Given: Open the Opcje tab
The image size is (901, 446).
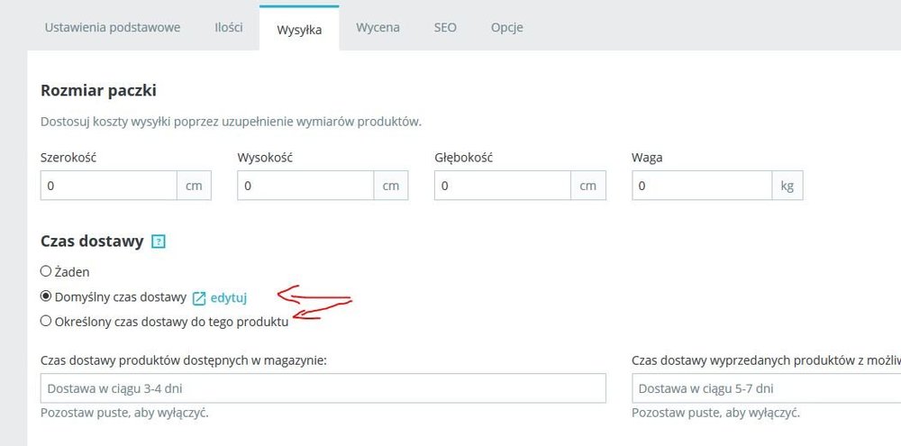Looking at the screenshot, I should 507,27.
